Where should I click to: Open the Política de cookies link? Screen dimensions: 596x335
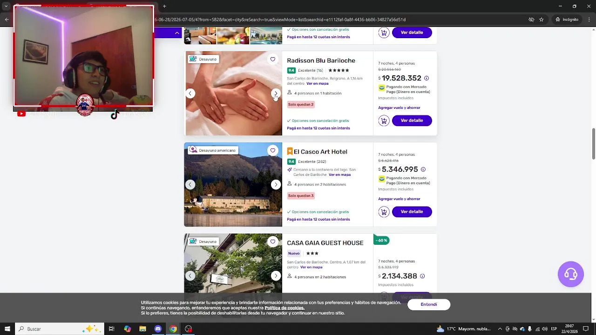point(284,308)
